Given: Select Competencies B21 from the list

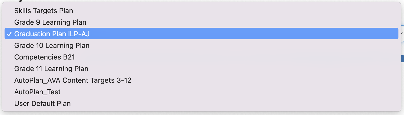Looking at the screenshot, I should click(45, 57).
